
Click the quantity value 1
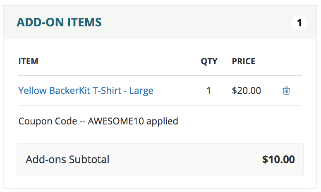click(x=208, y=91)
